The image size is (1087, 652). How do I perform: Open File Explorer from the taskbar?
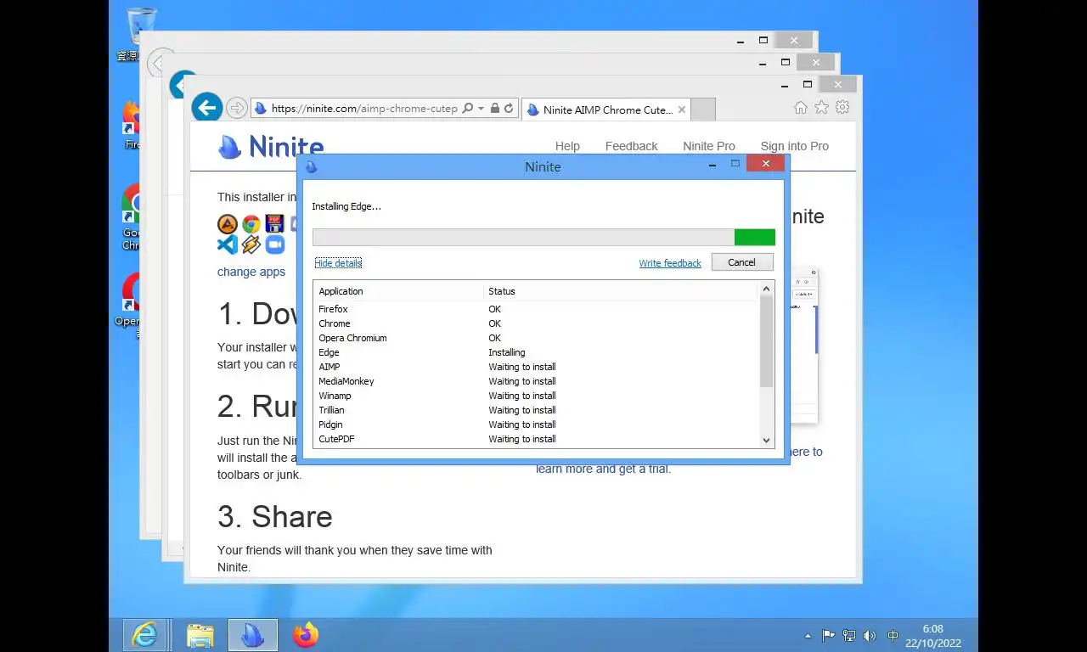[x=200, y=635]
